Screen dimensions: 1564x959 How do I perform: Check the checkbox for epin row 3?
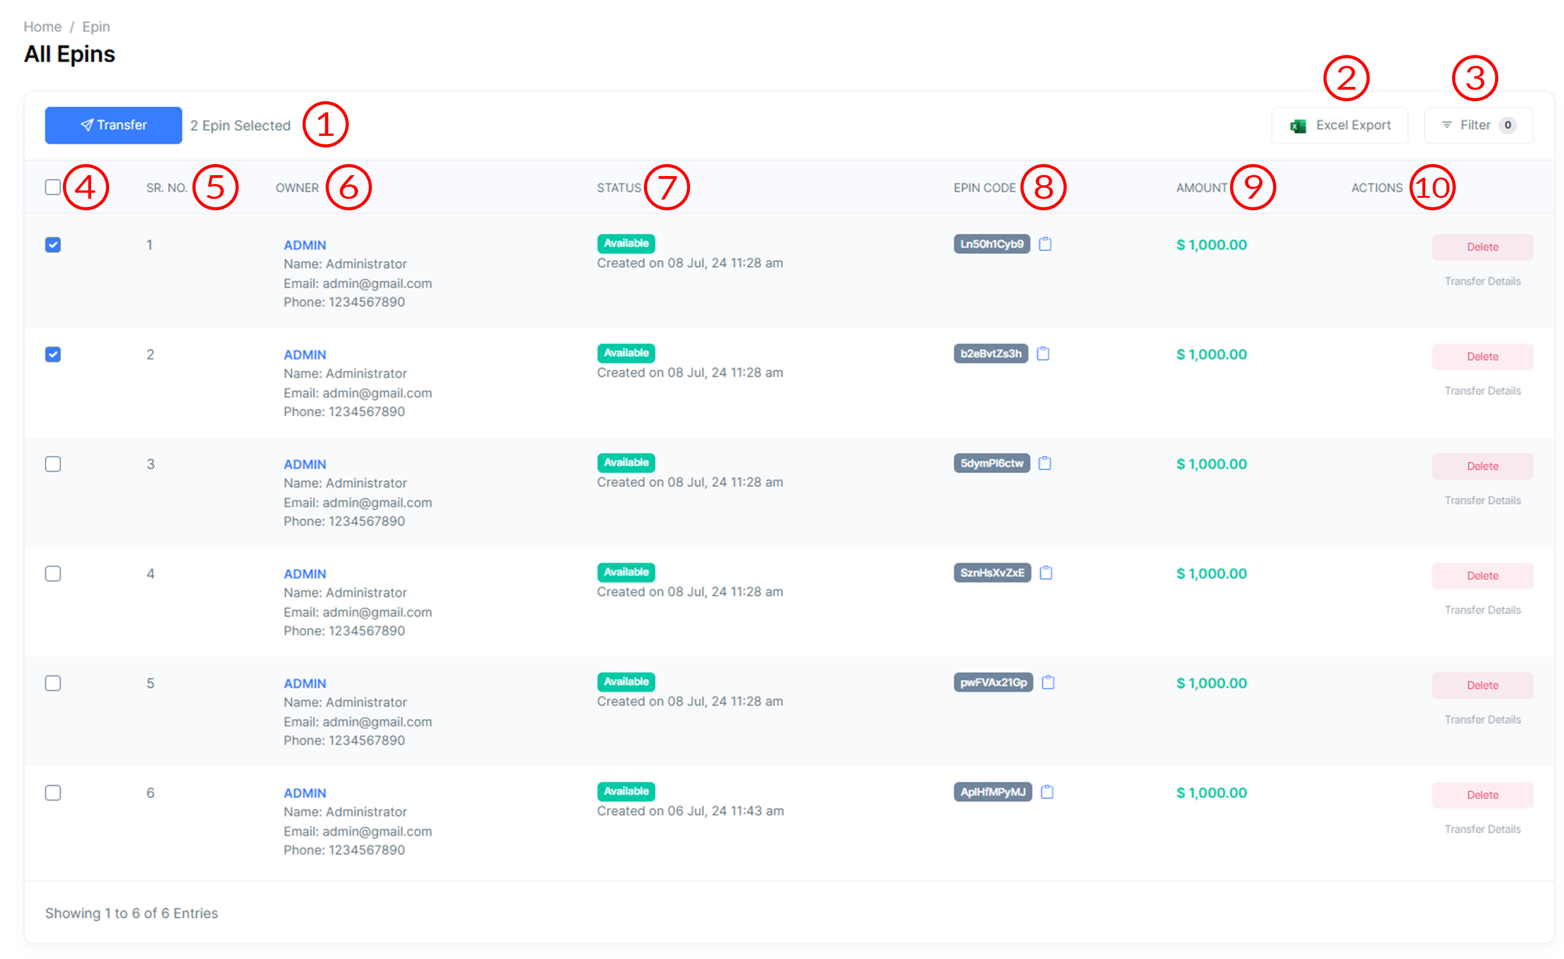click(x=53, y=464)
